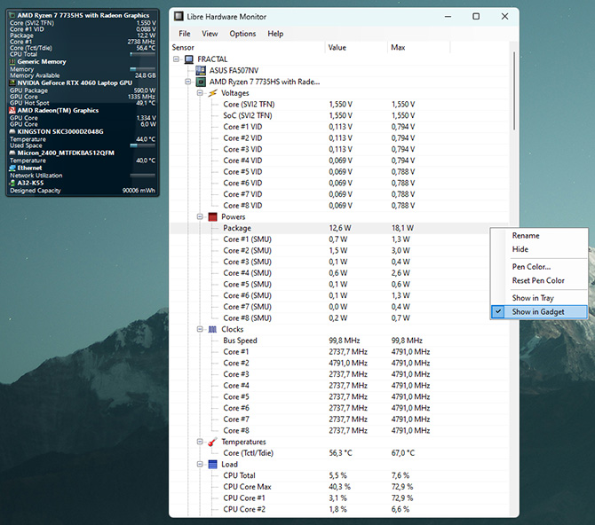Screen dimensions: 595x525
Task: Click the NVIDIA GeForce icon in gadget
Action: click(12, 83)
